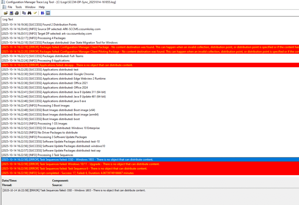Toggle Pause log monitoring

tap(43, 13)
